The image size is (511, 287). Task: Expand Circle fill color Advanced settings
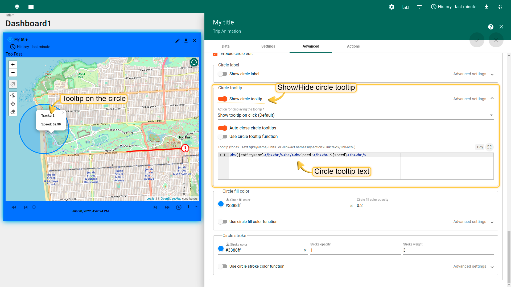click(473, 222)
